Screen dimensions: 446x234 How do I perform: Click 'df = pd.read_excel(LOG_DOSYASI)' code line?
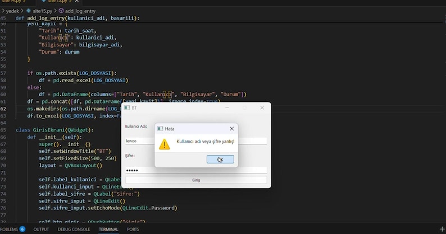pyautogui.click(x=84, y=80)
